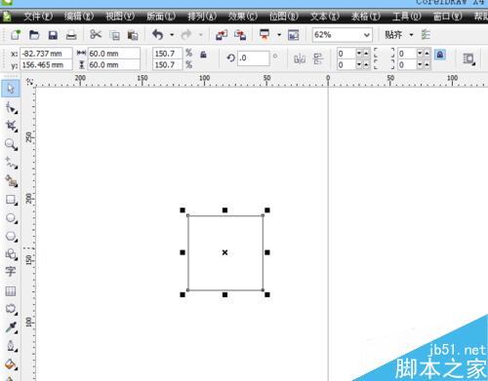Open the 效果(C) menu

243,16
